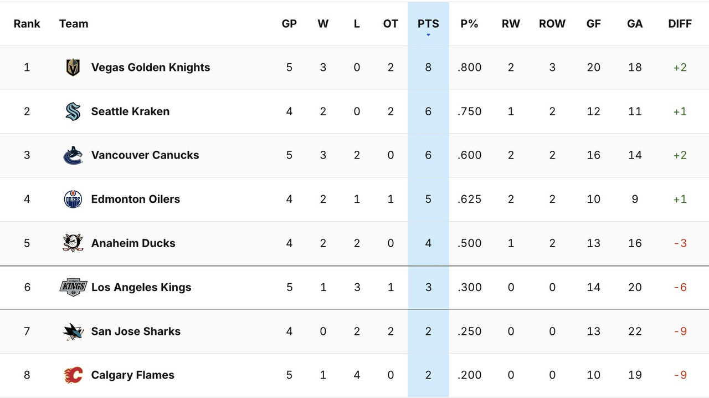This screenshot has width=709, height=398.
Task: Click the Seattle Kraken logo
Action: 73,111
